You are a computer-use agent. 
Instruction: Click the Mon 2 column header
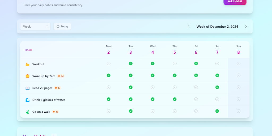click(109, 50)
